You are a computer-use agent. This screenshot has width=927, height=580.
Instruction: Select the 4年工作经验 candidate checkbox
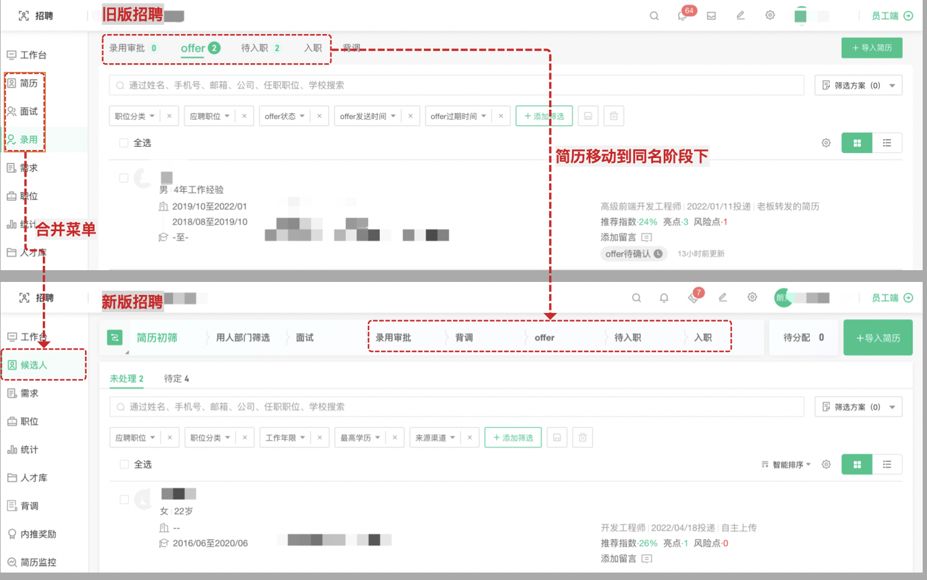click(124, 178)
